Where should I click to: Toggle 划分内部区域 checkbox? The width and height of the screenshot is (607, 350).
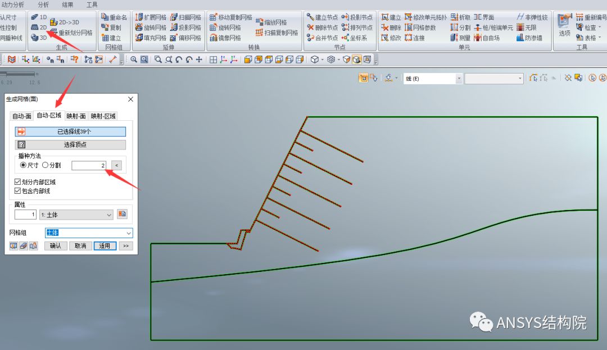tap(35, 182)
